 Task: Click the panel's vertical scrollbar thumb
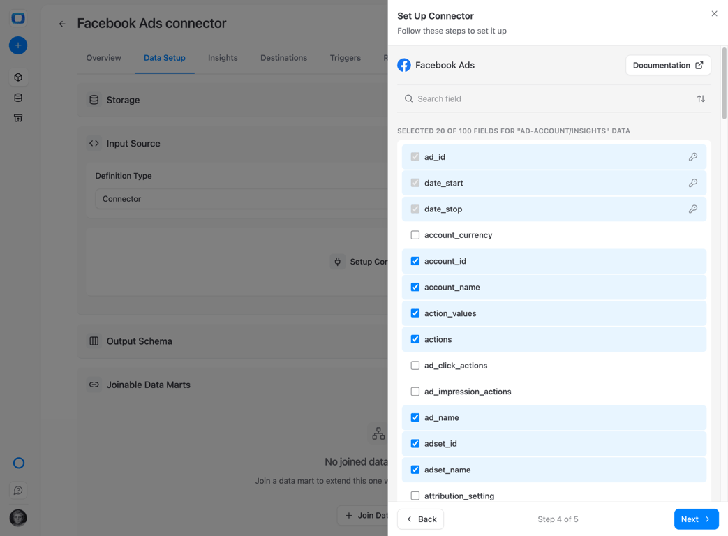(x=724, y=82)
